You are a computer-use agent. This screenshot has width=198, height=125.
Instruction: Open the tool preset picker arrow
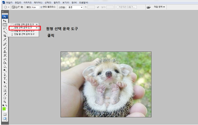pyautogui.click(x=9, y=7)
